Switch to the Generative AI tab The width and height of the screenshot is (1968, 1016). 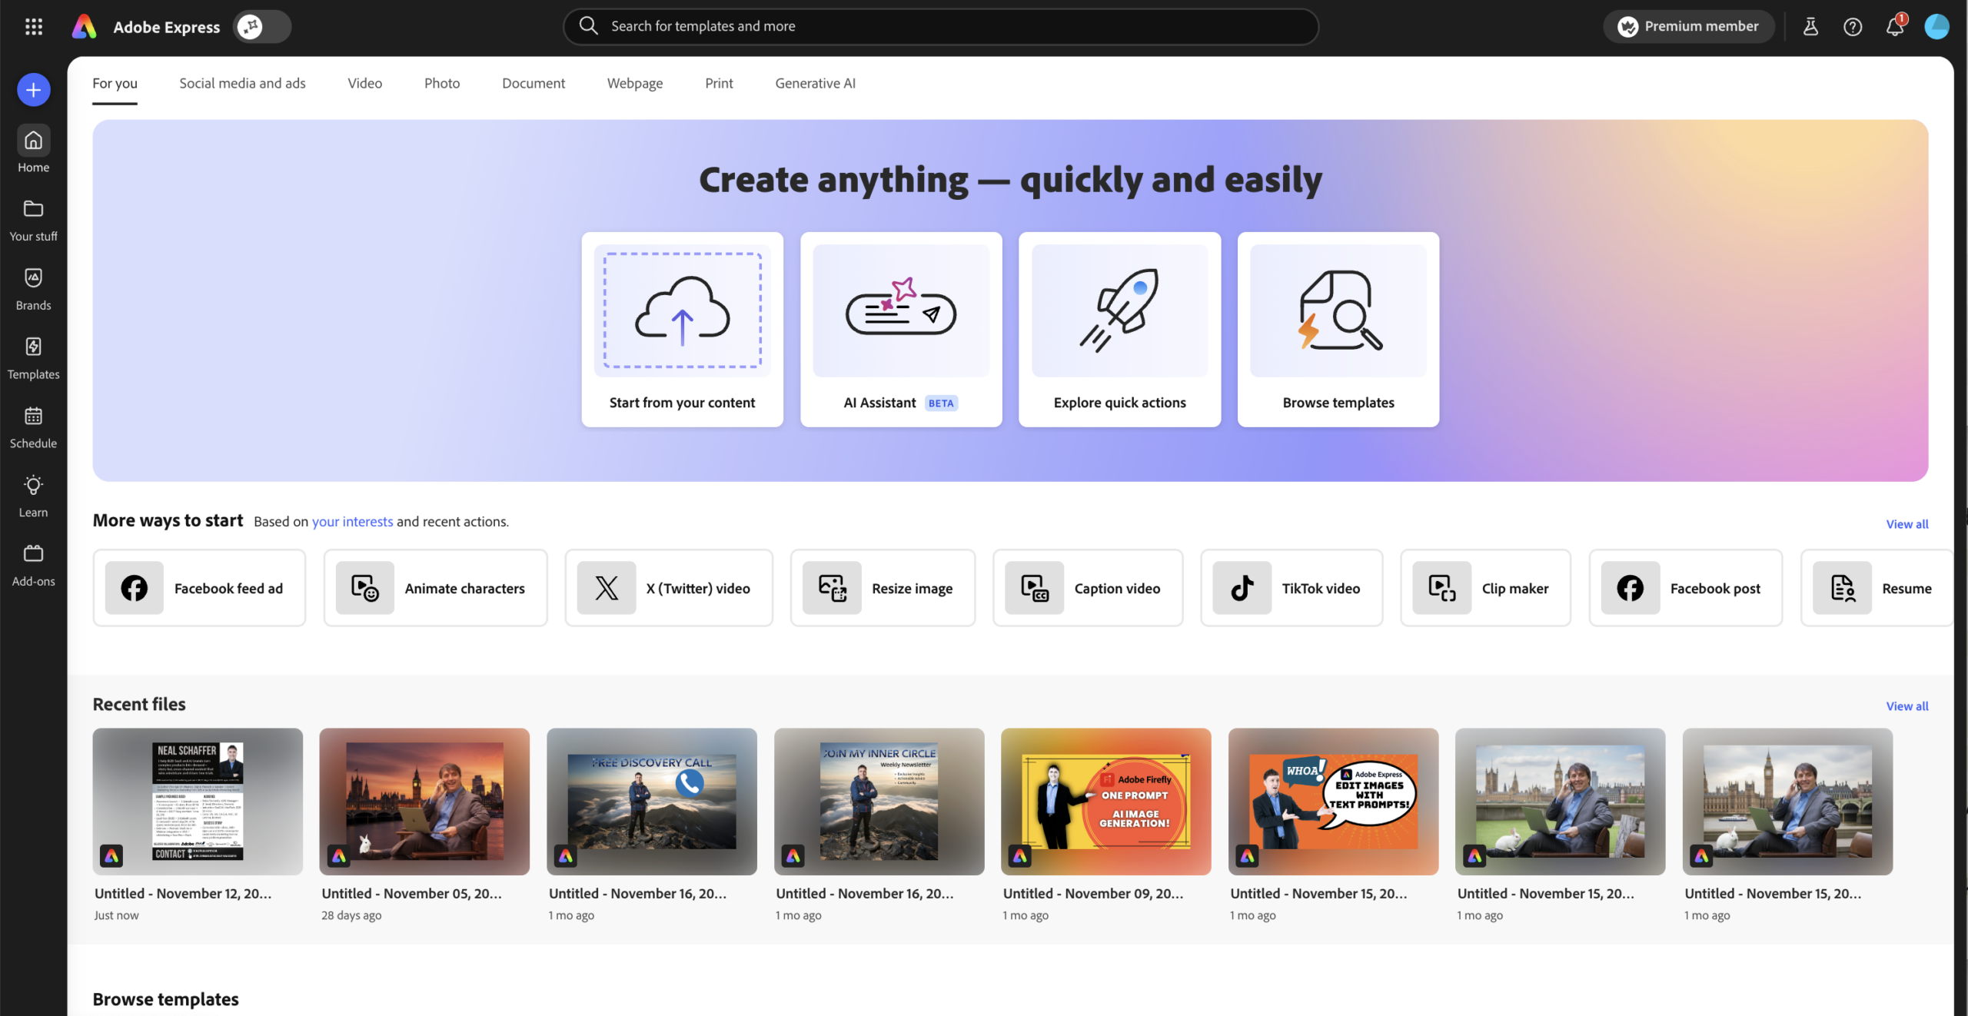tap(815, 83)
